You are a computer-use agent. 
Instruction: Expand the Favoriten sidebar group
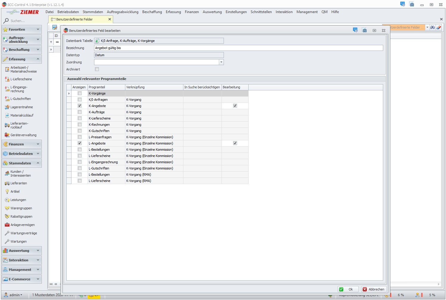tap(21, 29)
